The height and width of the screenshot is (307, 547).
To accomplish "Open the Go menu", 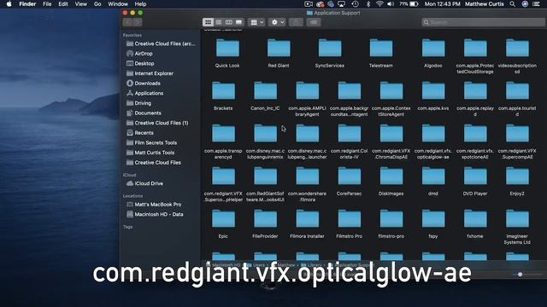I will 97,4.
